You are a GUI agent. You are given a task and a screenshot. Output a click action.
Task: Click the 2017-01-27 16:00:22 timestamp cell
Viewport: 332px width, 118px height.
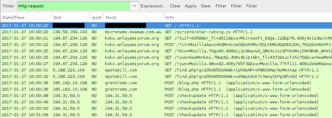pos(25,45)
